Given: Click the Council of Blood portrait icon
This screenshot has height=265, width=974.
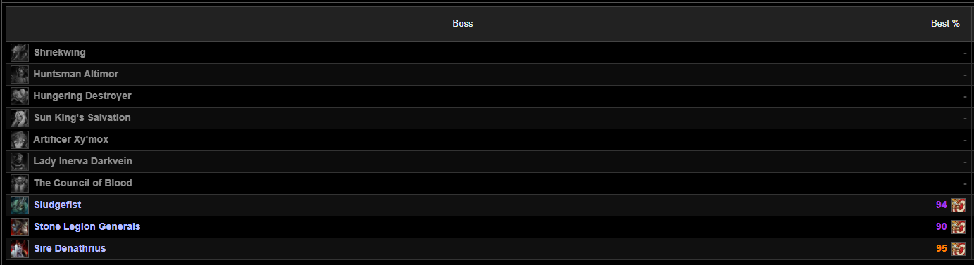Looking at the screenshot, I should coord(20,183).
